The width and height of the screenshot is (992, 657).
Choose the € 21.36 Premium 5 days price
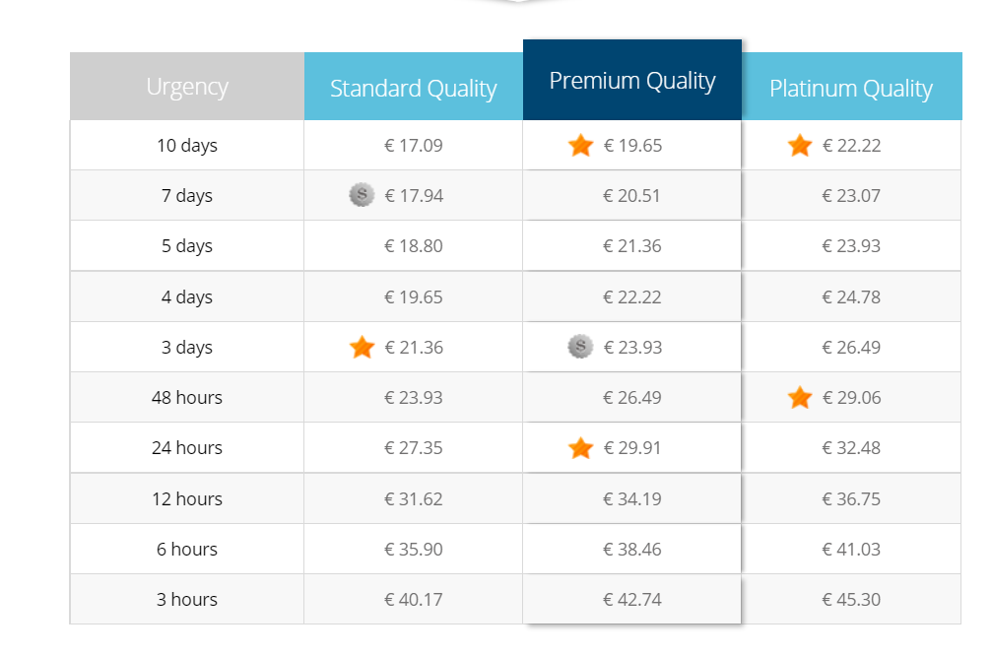[632, 246]
